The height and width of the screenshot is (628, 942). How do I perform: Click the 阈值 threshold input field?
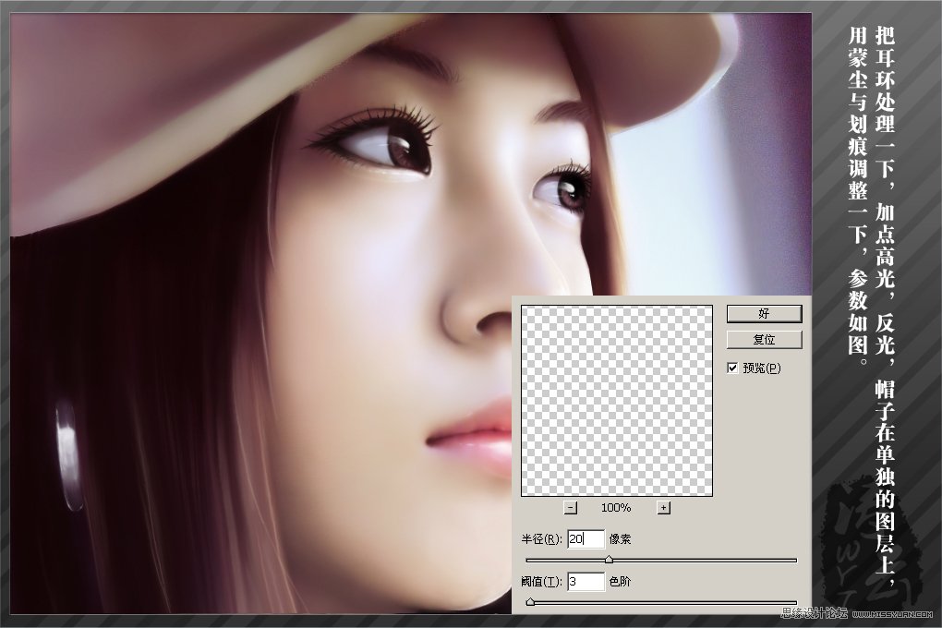pos(586,581)
